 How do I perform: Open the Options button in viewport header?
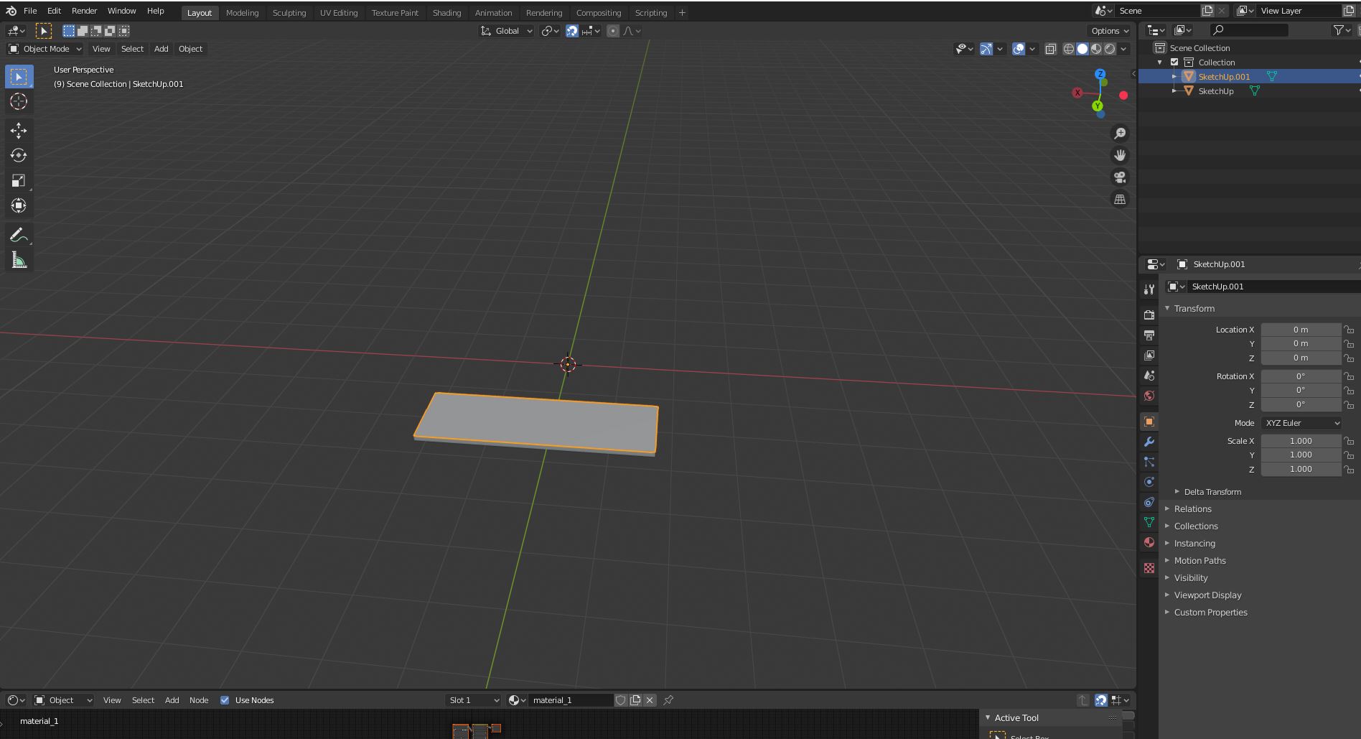click(x=1110, y=31)
